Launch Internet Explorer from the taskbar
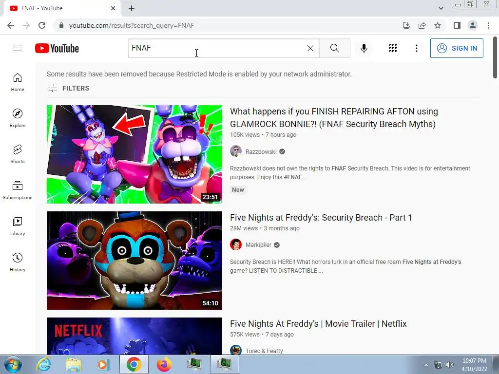Screen dimensions: 499x374 click(43, 364)
